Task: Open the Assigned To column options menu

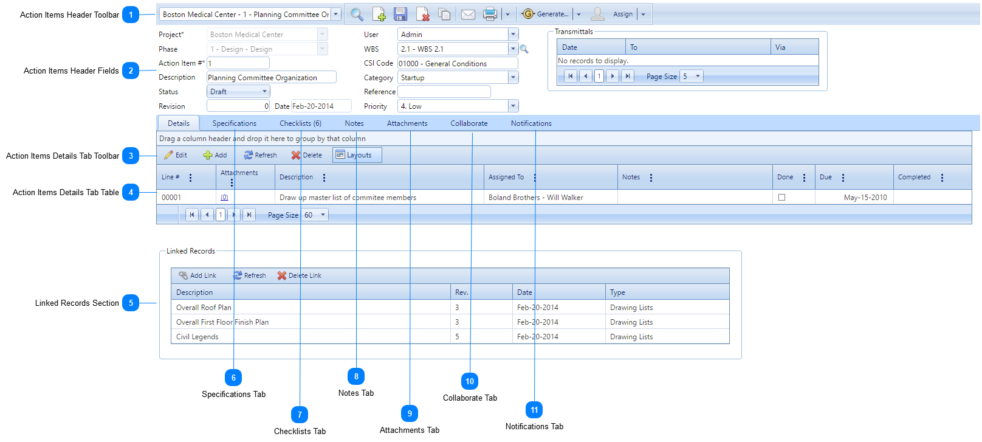Action: pyautogui.click(x=535, y=178)
